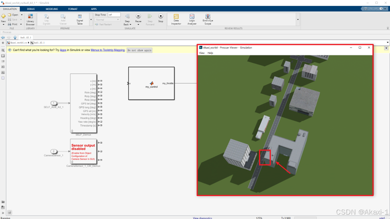Toggle Fast Restart
Viewport: 390px width, 219px height.
[104, 24]
